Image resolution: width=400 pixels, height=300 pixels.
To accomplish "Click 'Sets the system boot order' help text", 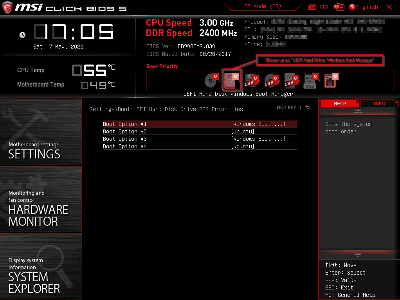I will click(x=349, y=128).
